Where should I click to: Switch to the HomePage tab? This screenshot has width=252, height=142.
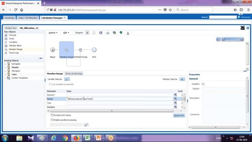pyautogui.click(x=9, y=18)
